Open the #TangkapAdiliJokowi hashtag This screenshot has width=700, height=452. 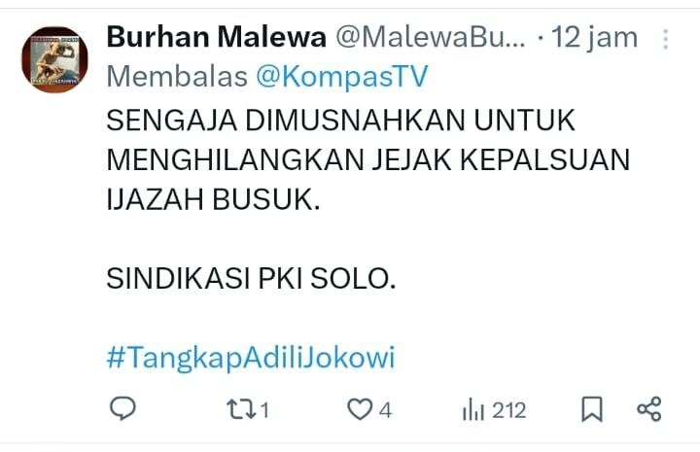pyautogui.click(x=251, y=358)
